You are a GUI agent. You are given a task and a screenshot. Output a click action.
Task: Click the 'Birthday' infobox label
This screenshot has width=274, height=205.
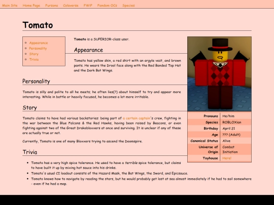click(x=211, y=129)
